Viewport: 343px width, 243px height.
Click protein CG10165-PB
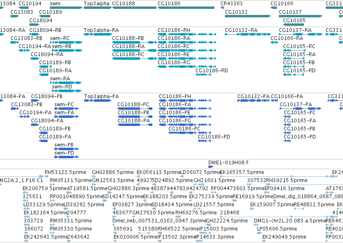287,132
